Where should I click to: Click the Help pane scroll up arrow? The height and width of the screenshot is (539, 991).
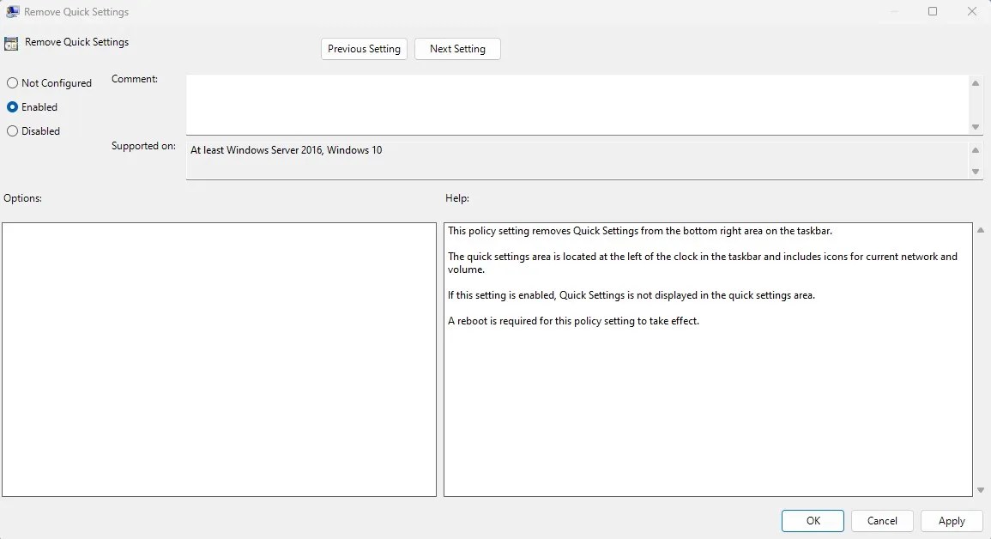point(980,230)
